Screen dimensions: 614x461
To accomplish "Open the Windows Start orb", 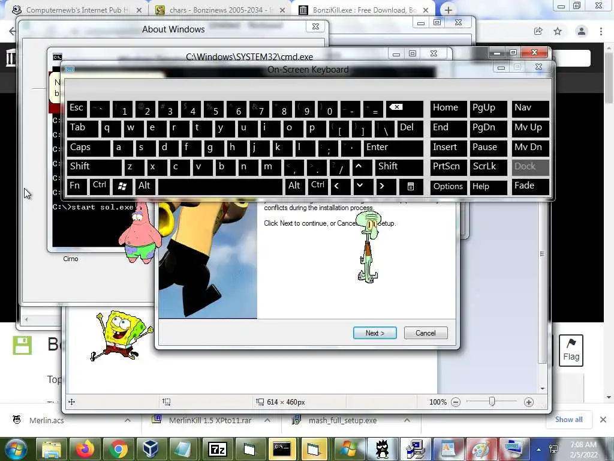I will pos(15,449).
